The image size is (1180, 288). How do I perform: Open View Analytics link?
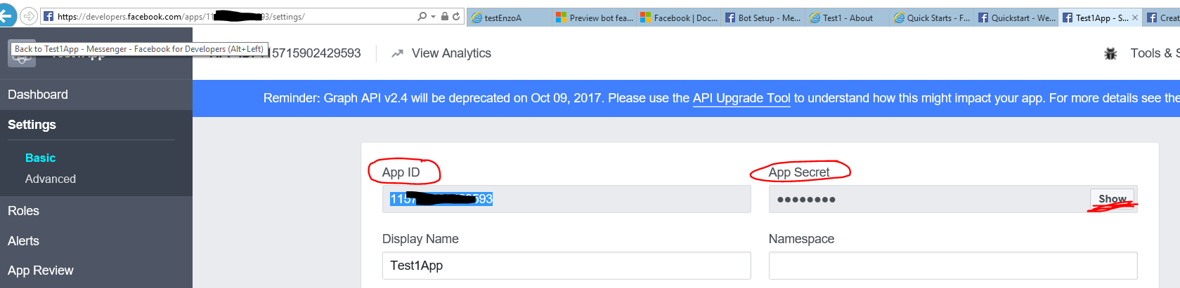451,53
